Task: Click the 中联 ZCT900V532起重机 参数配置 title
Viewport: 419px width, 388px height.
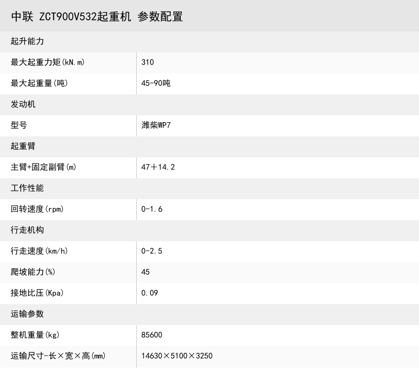Action: coord(96,16)
